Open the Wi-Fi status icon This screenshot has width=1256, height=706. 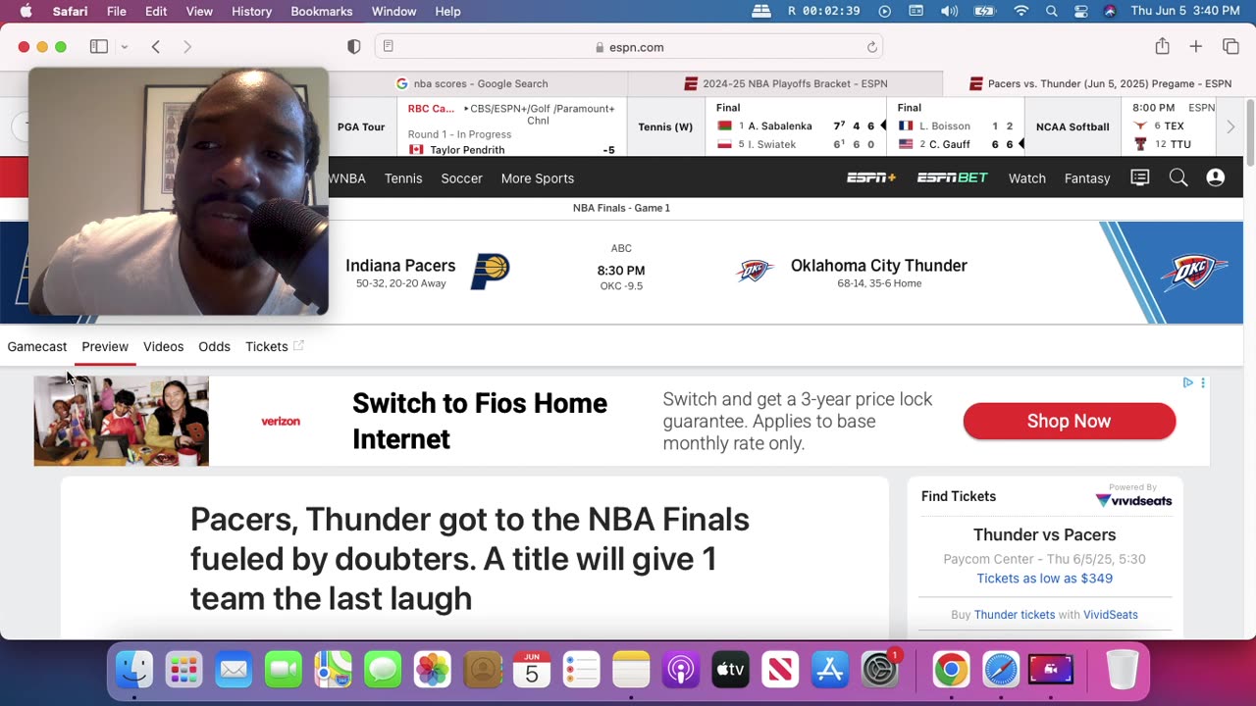1021,11
